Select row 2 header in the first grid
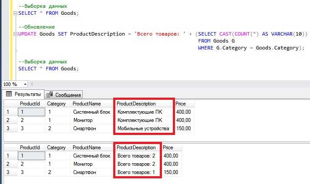310x184 pixels. pos(7,120)
